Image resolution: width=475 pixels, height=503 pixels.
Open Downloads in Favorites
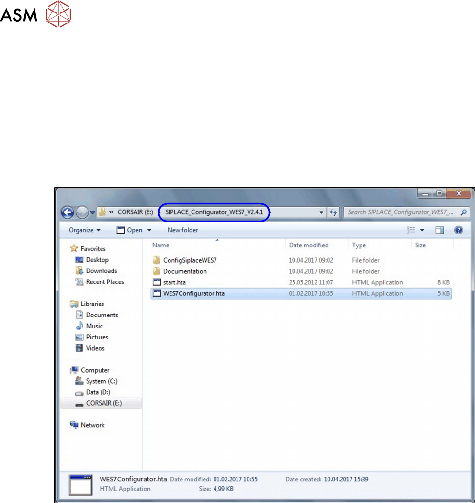(102, 271)
